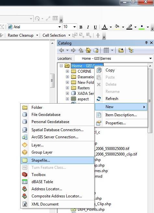Create a new Shapefile
The image size is (154, 213).
58,160
